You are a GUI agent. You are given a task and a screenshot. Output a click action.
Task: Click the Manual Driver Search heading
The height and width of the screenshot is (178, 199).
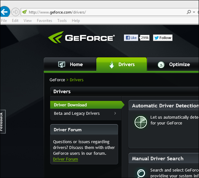[158, 159]
